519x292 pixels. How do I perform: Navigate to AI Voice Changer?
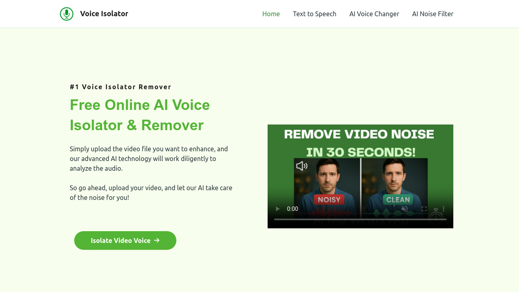pyautogui.click(x=374, y=13)
